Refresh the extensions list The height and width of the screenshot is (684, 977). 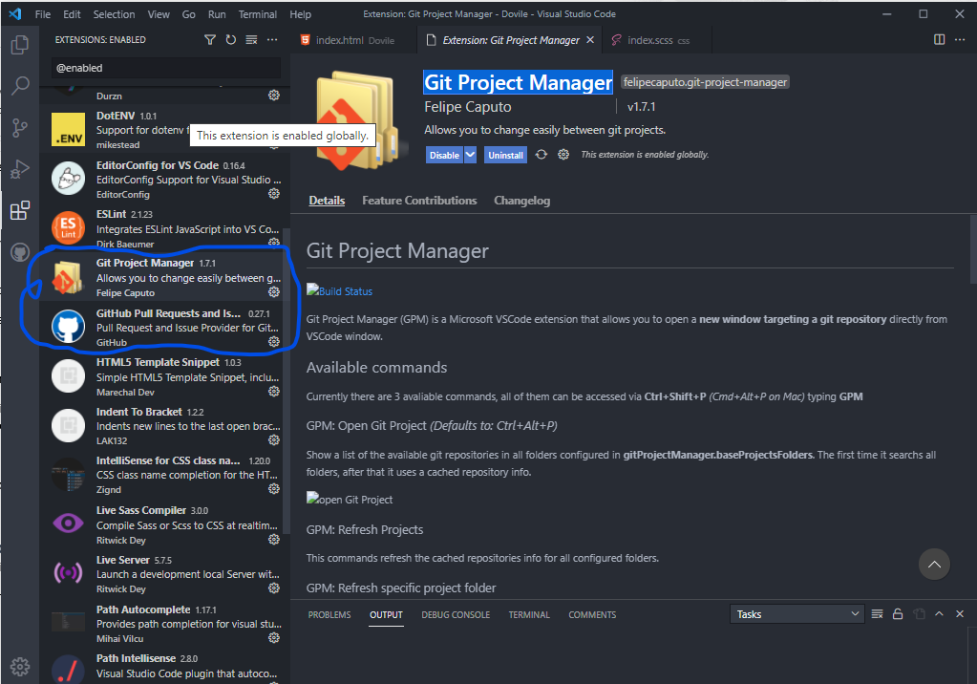click(x=230, y=40)
